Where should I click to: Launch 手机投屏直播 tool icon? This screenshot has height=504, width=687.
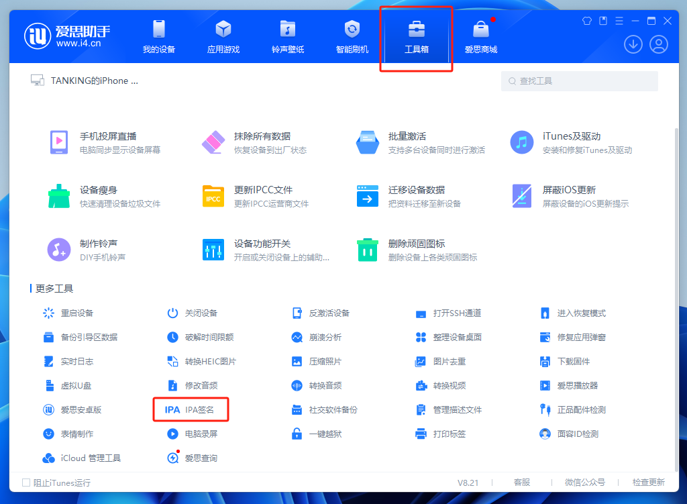click(59, 142)
